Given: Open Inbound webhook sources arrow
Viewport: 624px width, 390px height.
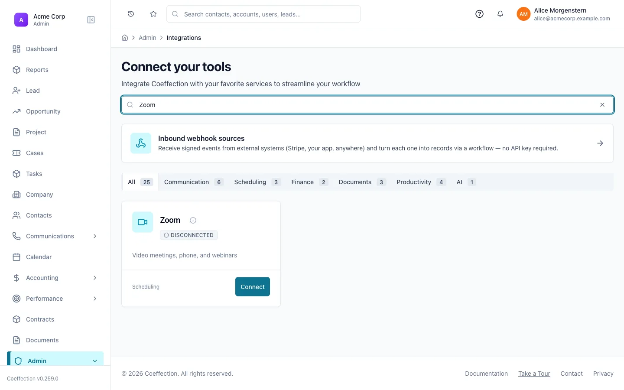Looking at the screenshot, I should (x=600, y=143).
